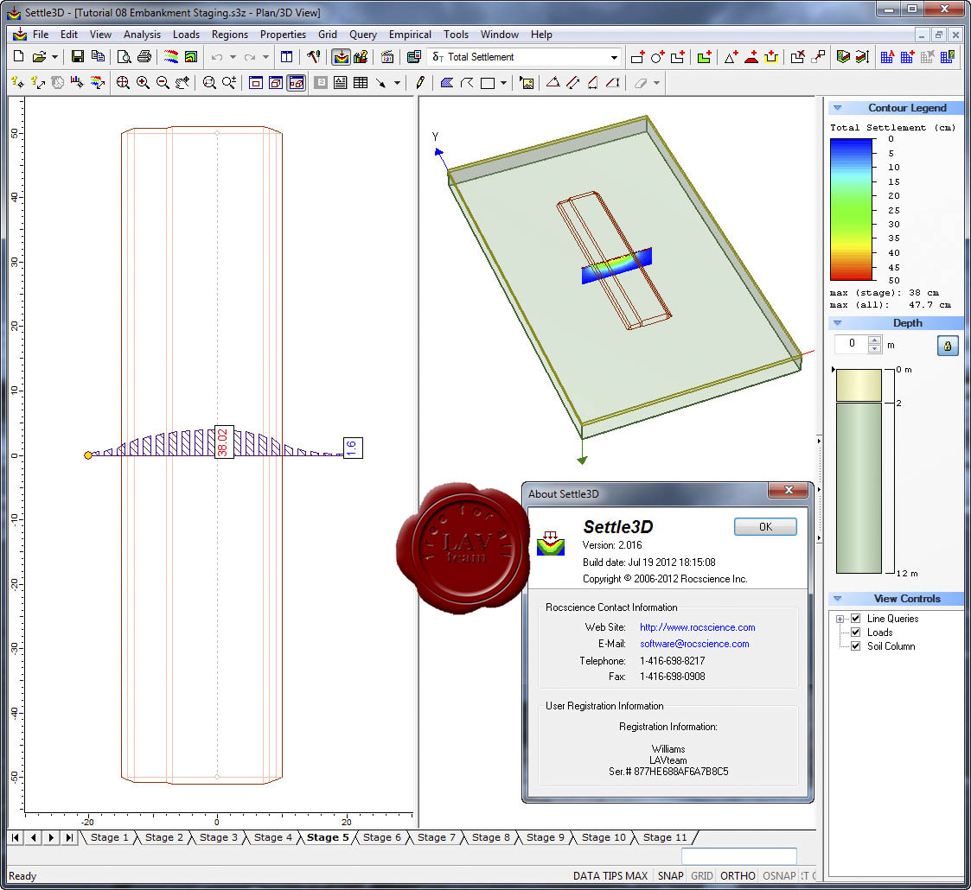Click the Total Settlement color gradient bar
The width and height of the screenshot is (971, 890).
coord(851,209)
